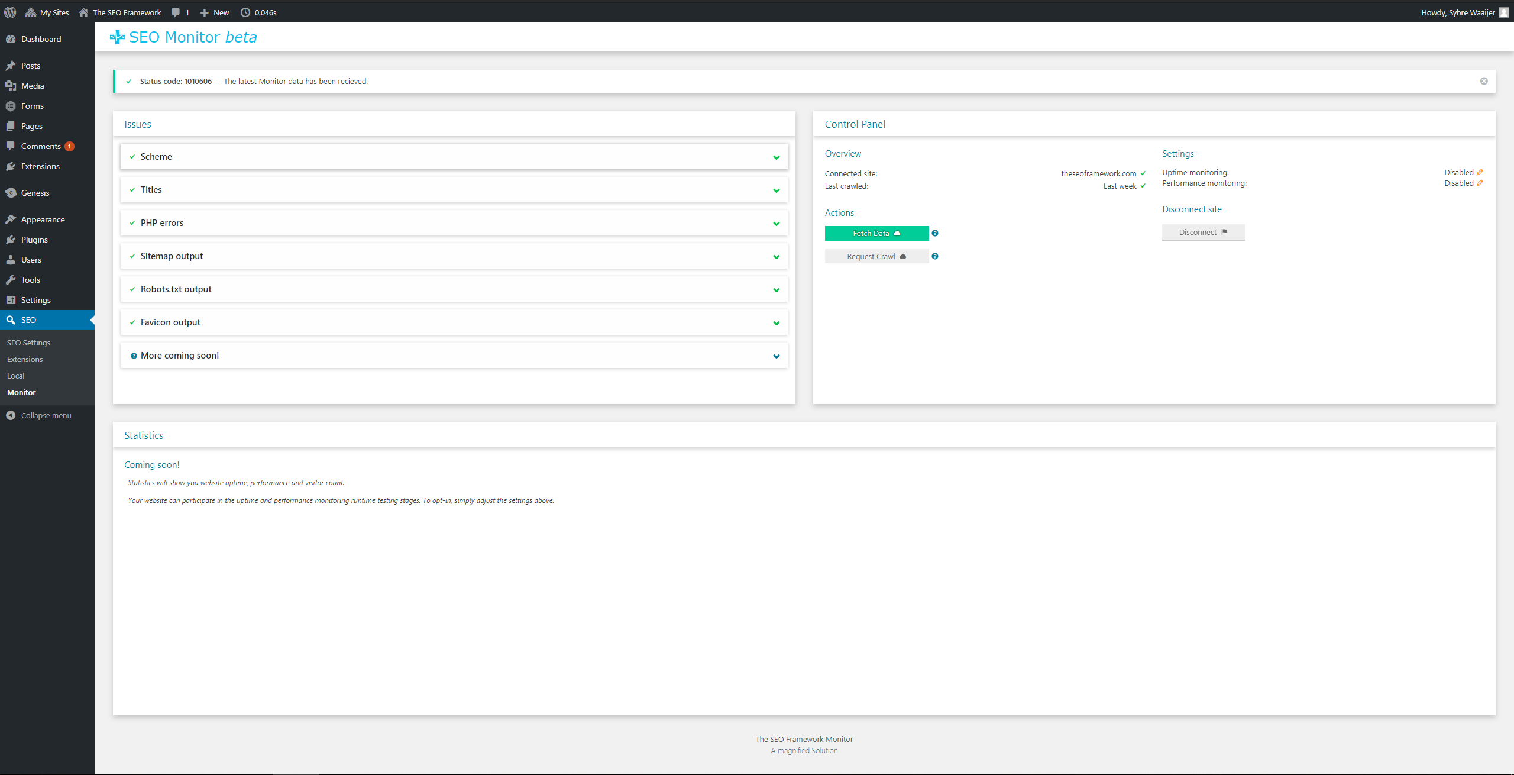Click the Fetch Data button
The height and width of the screenshot is (775, 1514).
pyautogui.click(x=876, y=234)
